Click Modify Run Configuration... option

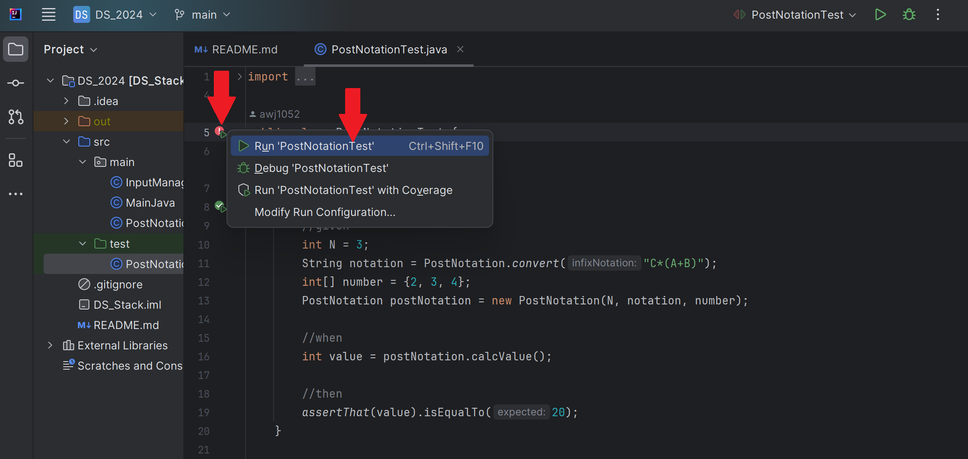(x=325, y=212)
